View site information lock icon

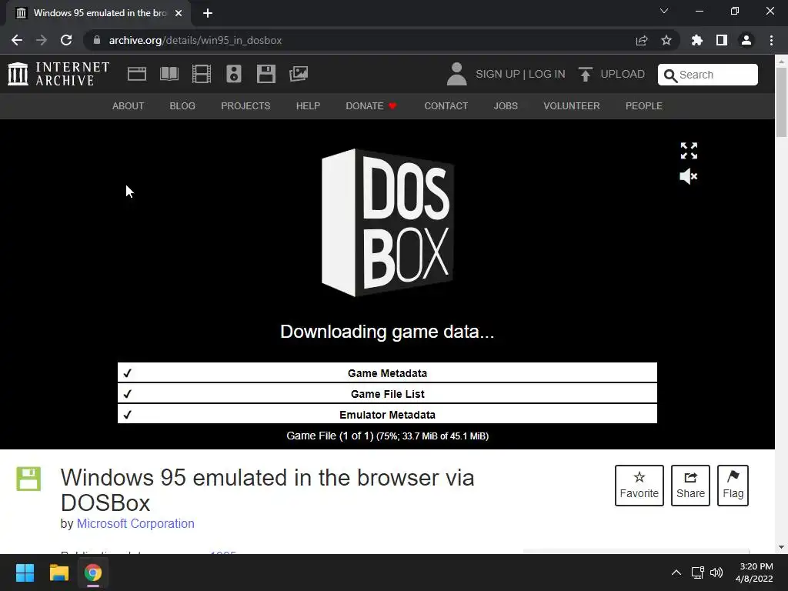point(96,40)
